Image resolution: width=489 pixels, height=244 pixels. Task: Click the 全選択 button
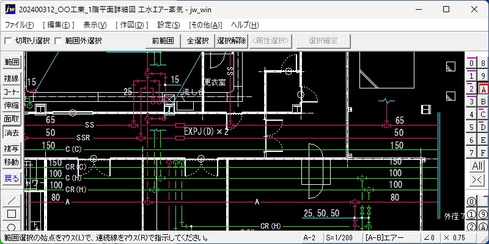pyautogui.click(x=197, y=41)
